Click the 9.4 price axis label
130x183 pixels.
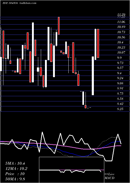point(119,73)
